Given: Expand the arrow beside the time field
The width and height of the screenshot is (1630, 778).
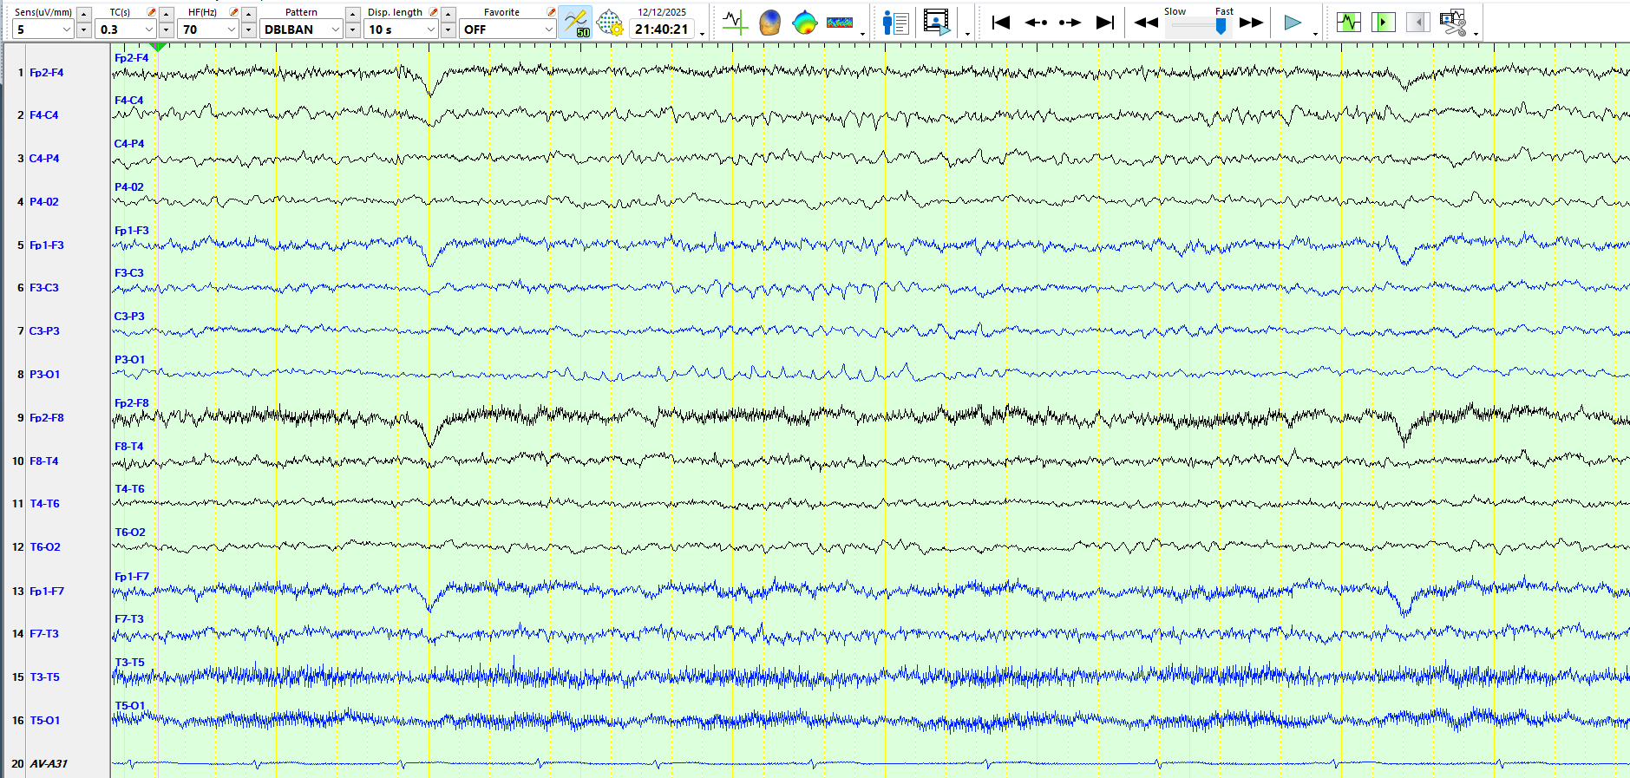Looking at the screenshot, I should click(702, 34).
